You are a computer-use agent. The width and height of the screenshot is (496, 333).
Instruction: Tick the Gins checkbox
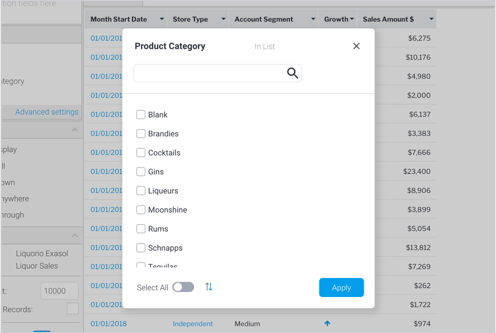coord(141,172)
